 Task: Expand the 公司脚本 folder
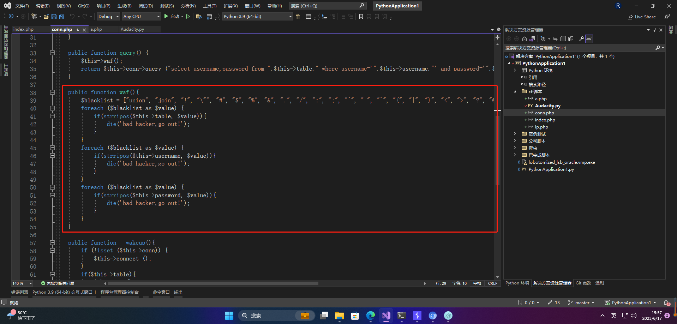[515, 141]
